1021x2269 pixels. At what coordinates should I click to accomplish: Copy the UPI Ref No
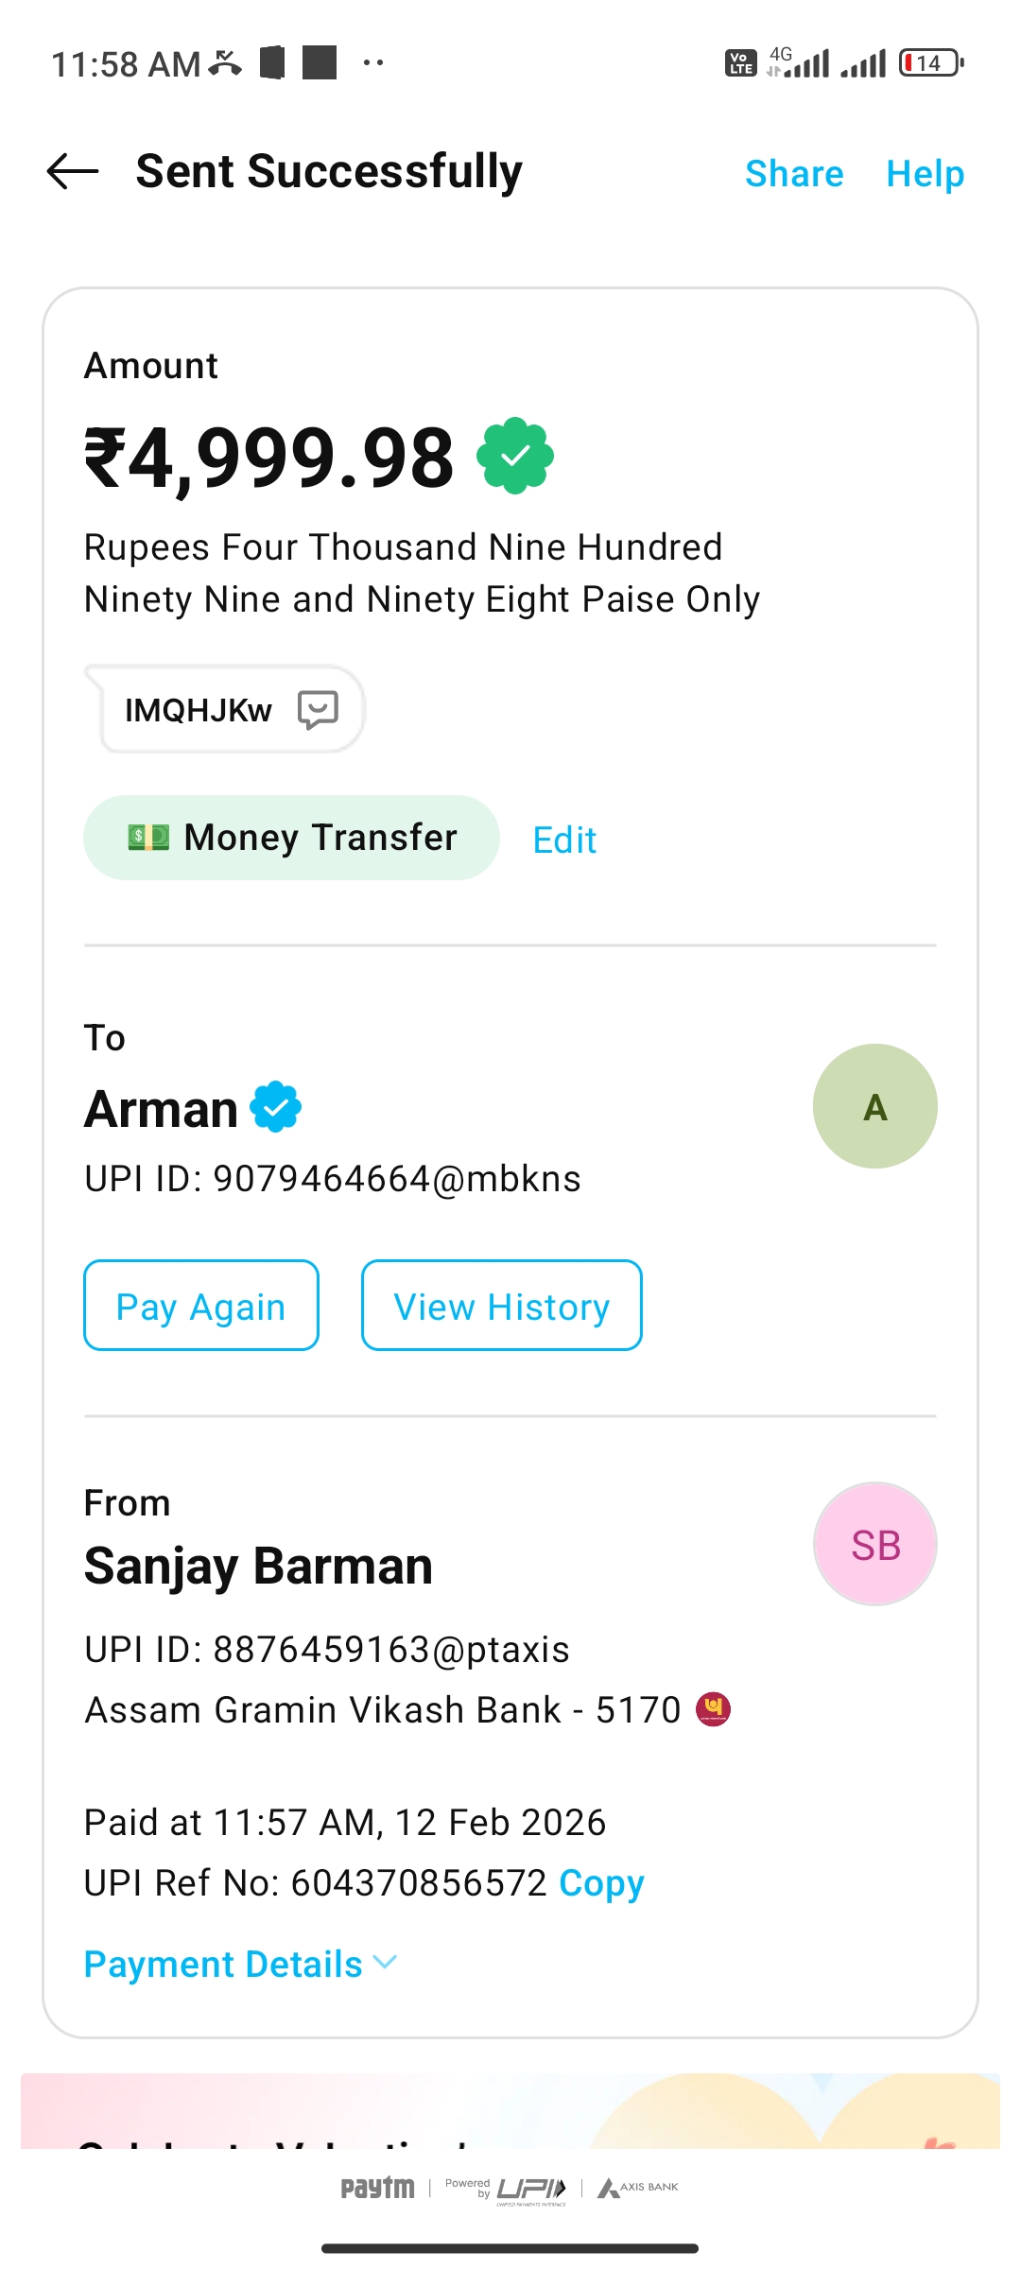[601, 1883]
